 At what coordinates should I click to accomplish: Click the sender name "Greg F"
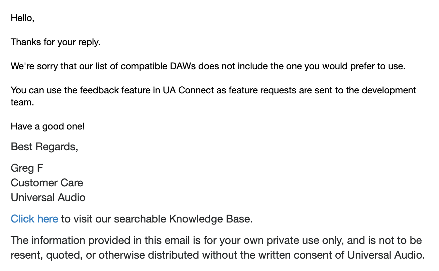coord(27,168)
